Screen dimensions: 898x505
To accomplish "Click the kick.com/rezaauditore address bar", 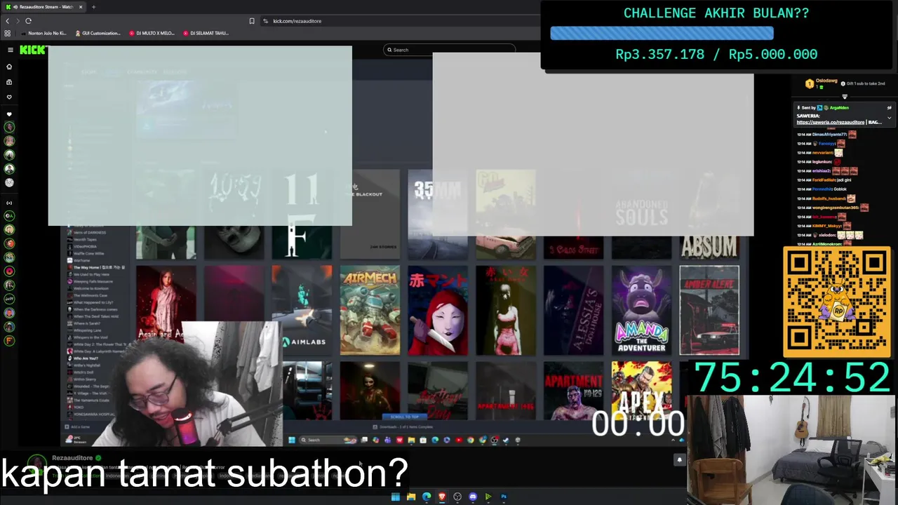I will (400, 21).
